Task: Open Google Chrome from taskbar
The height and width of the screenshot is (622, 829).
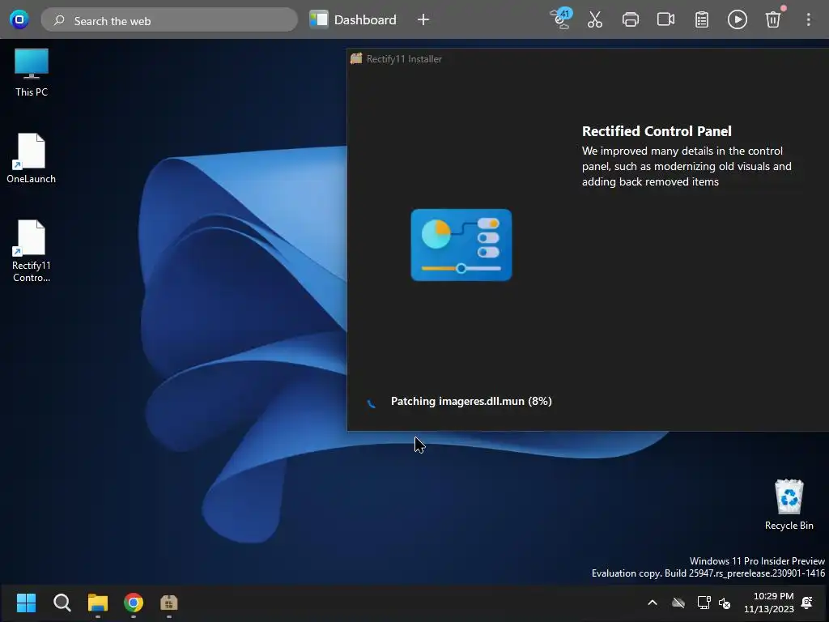Action: pos(134,603)
